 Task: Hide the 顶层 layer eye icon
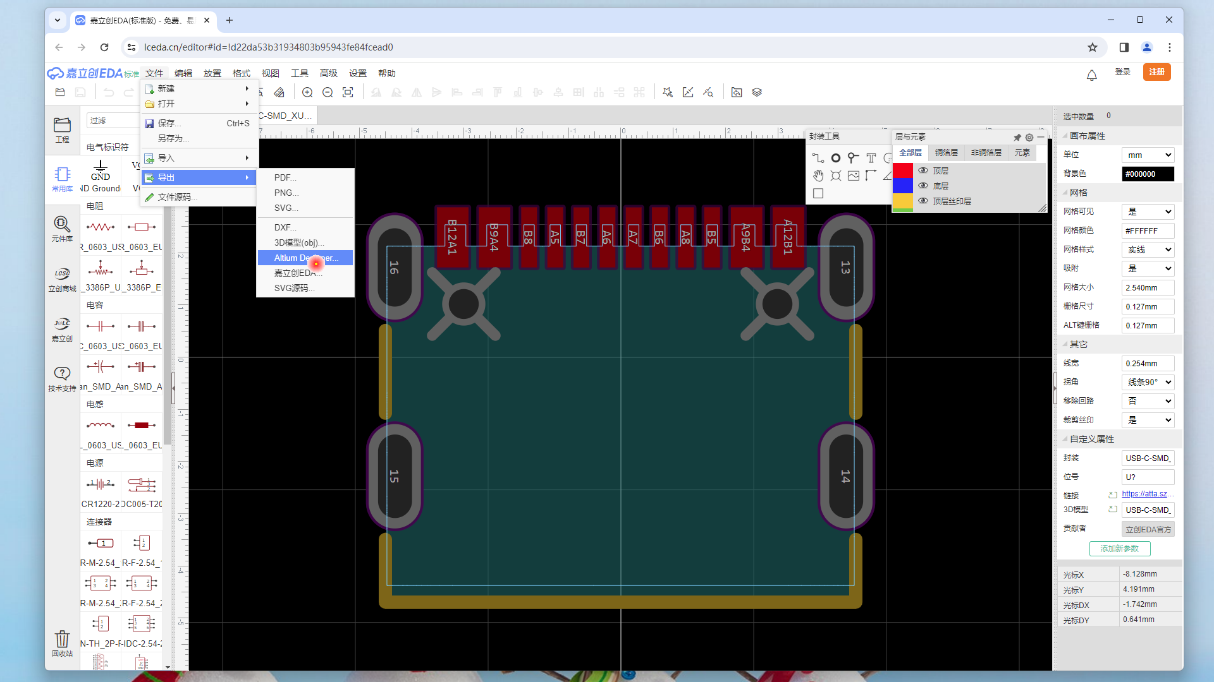[923, 170]
